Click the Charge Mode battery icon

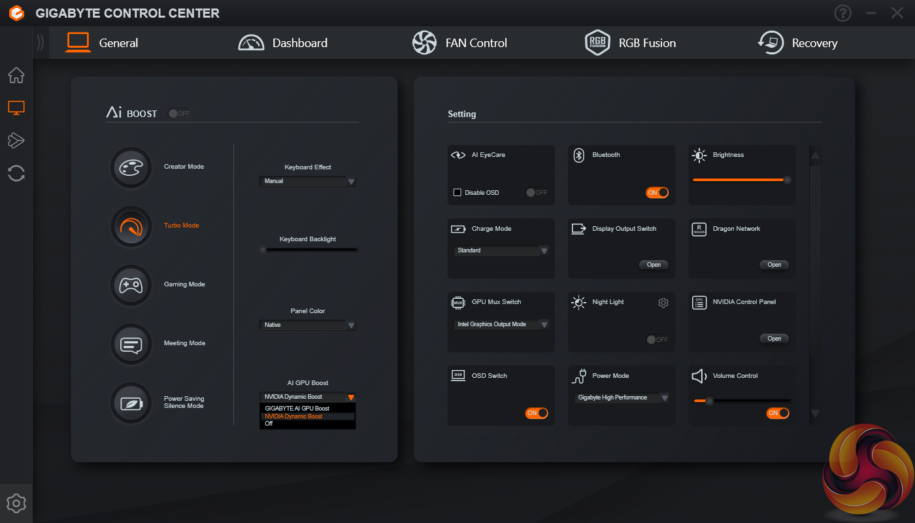tap(458, 229)
